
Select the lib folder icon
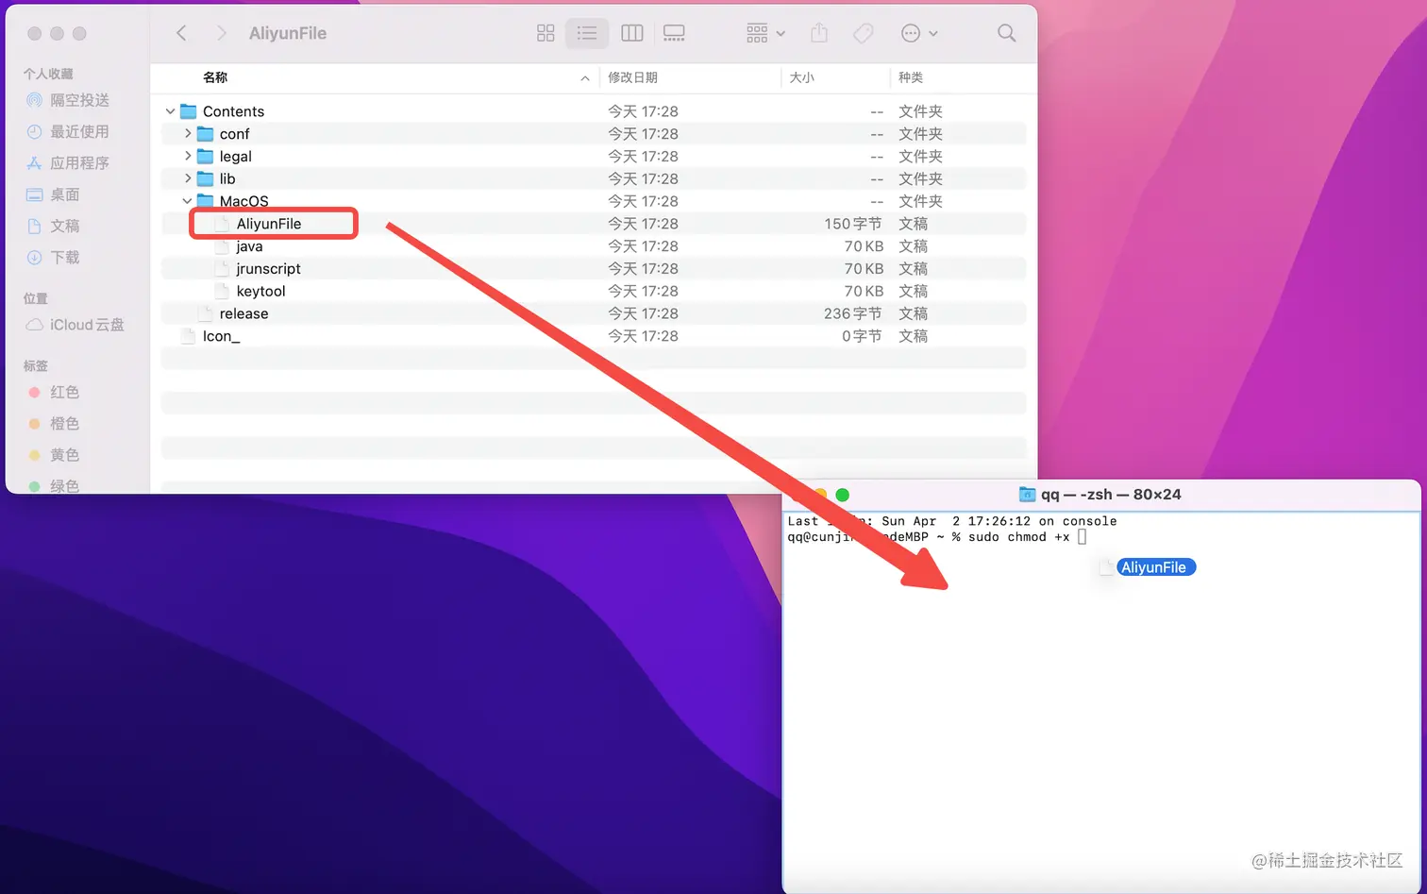pyautogui.click(x=205, y=178)
